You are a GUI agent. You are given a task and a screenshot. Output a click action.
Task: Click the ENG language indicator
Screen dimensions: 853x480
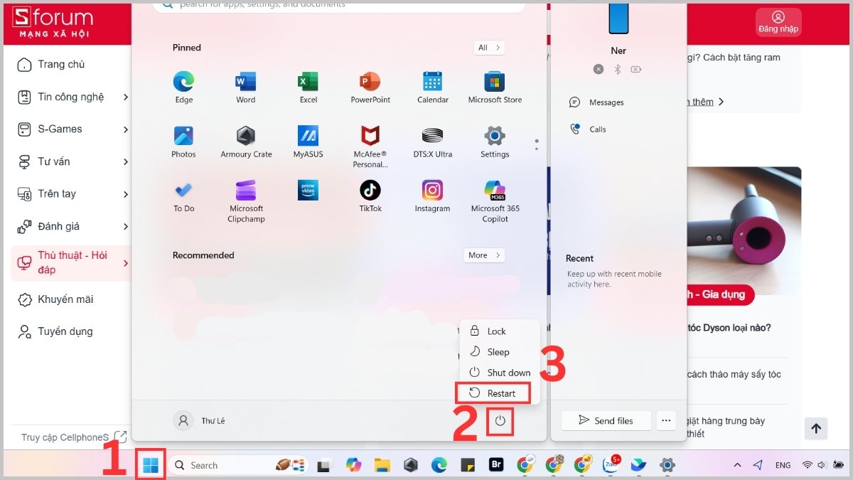783,465
